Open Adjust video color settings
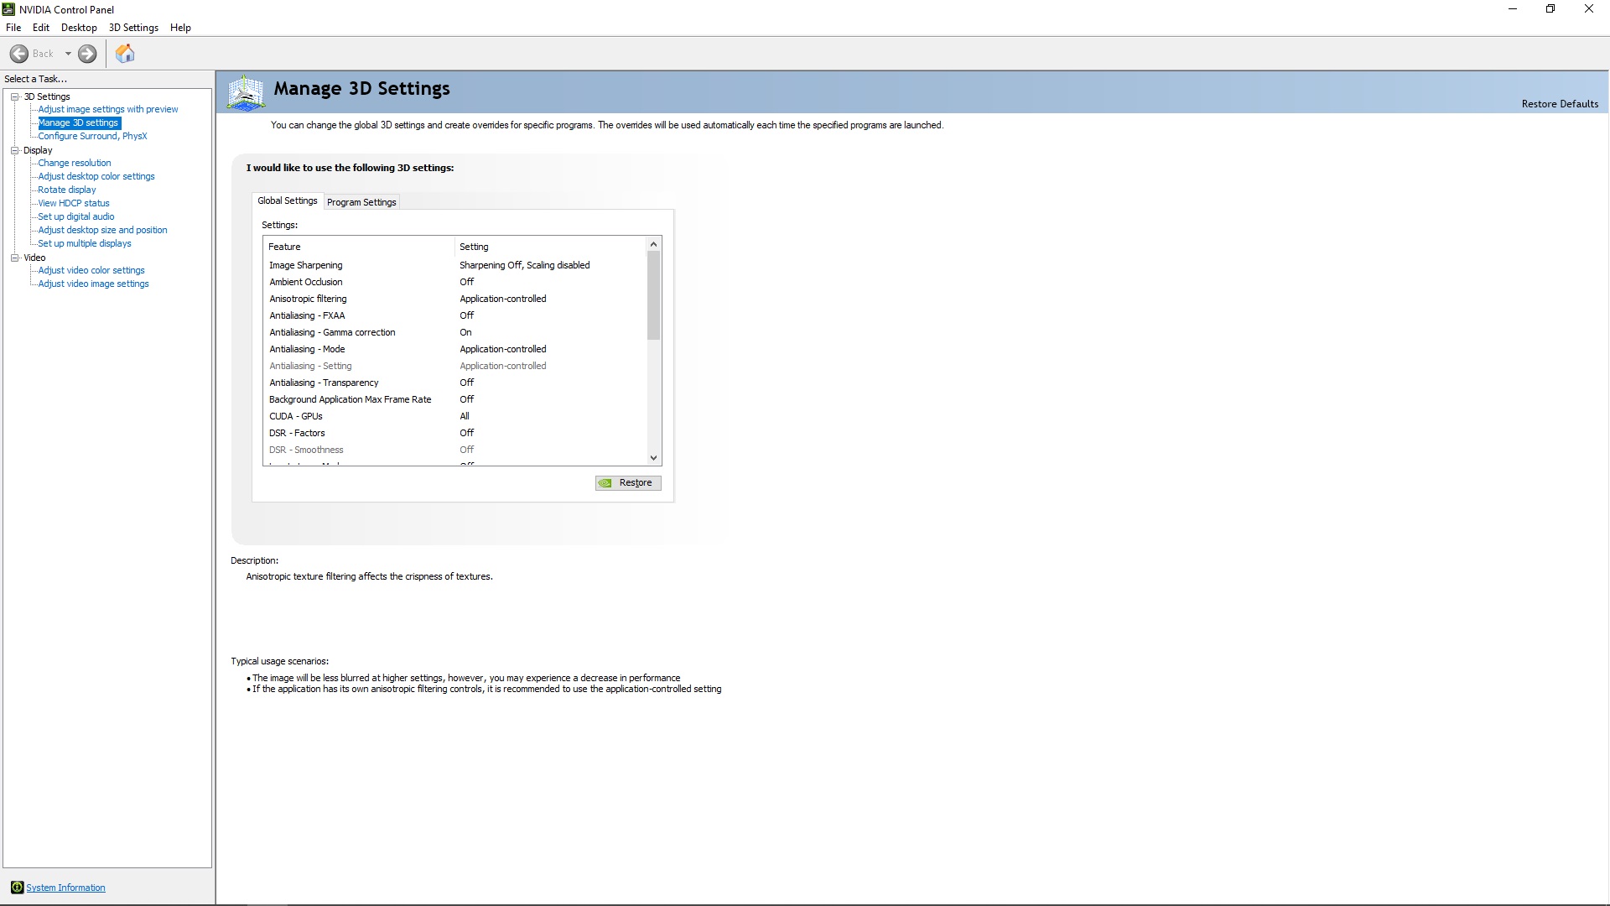 (x=91, y=270)
